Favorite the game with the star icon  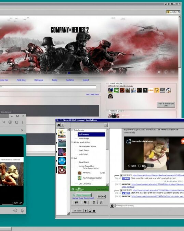pyautogui.click(x=172, y=72)
